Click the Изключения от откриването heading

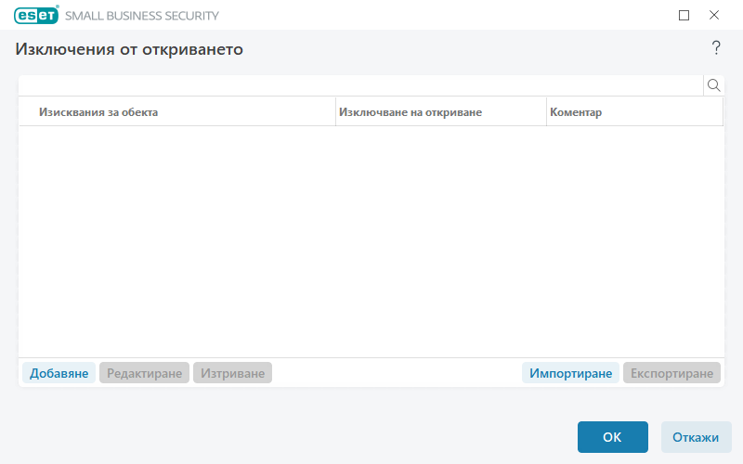click(x=129, y=49)
